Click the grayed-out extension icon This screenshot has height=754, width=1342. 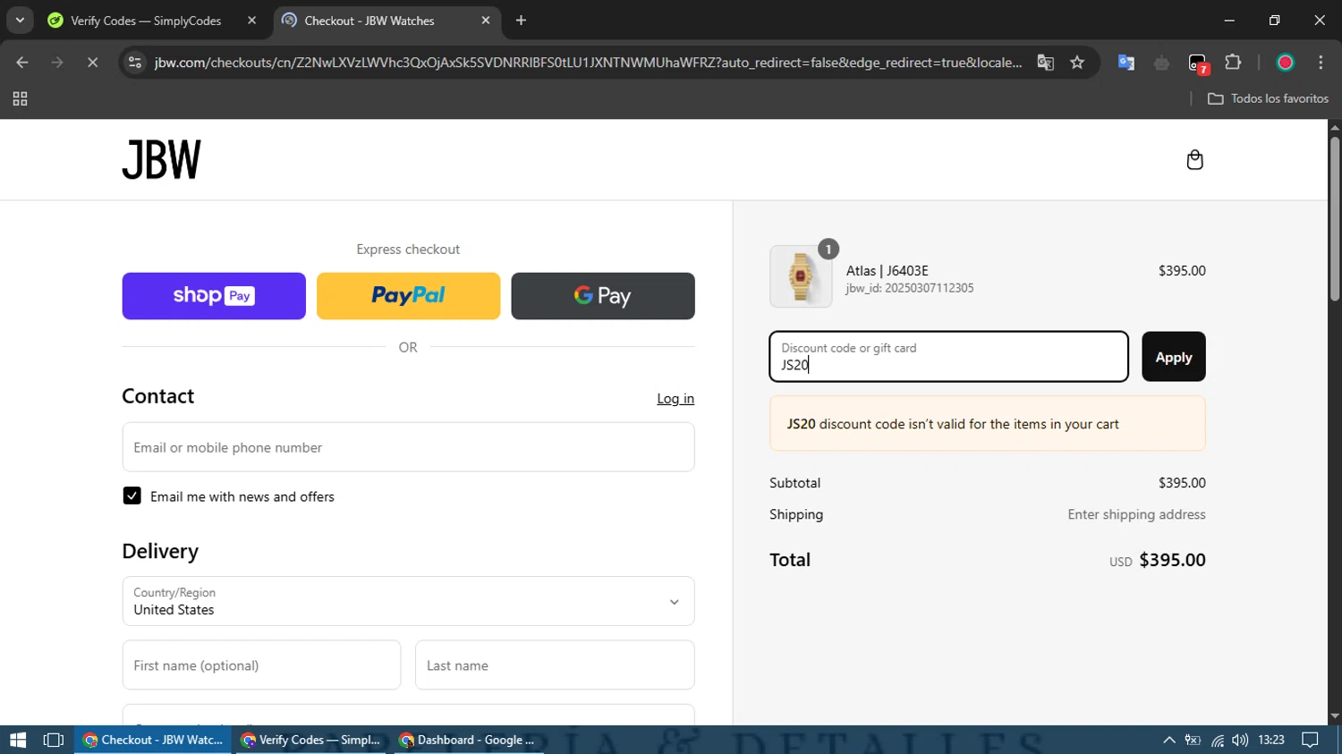pos(1161,63)
